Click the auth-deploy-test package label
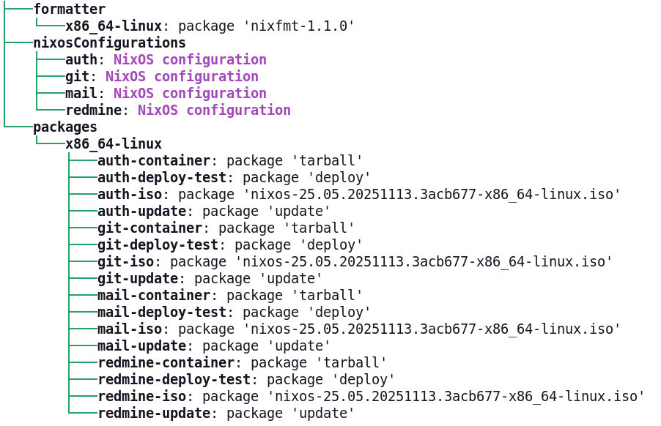 [162, 178]
